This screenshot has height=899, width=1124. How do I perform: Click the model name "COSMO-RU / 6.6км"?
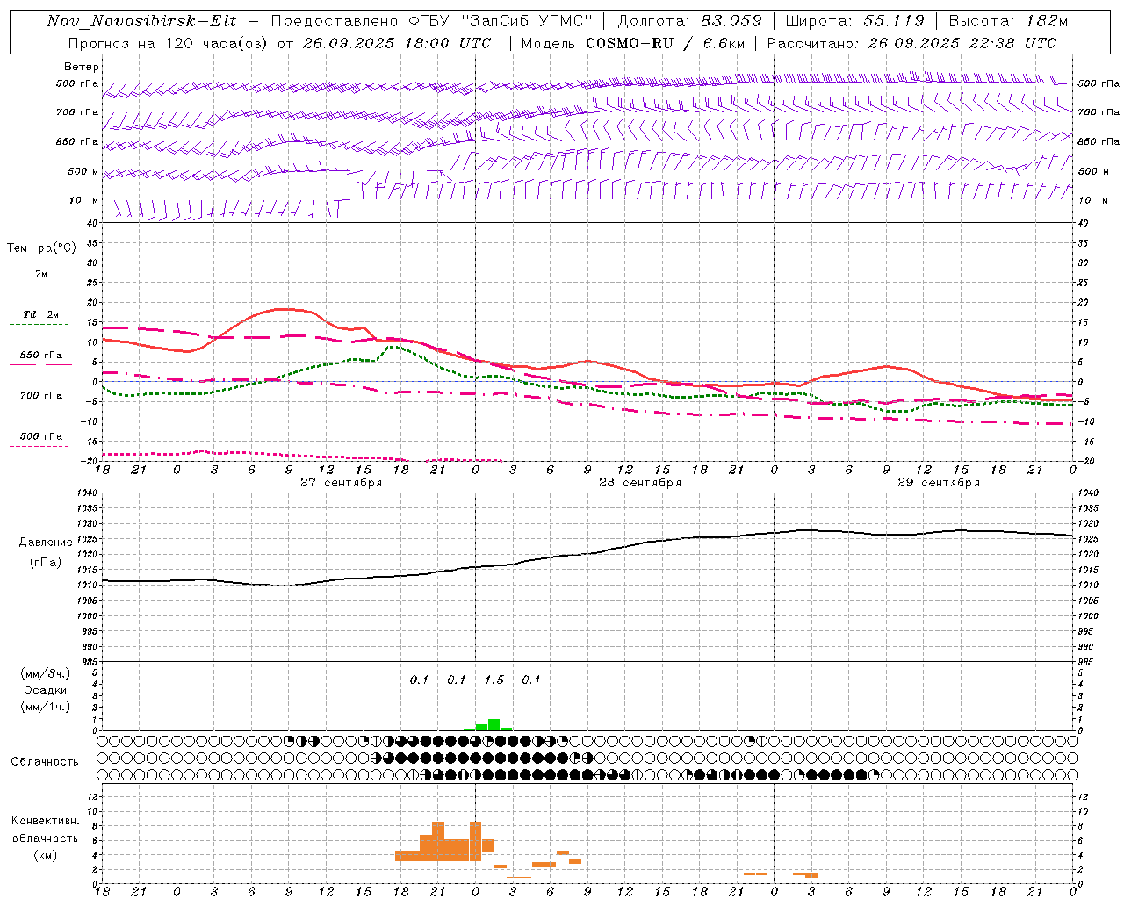coord(666,43)
